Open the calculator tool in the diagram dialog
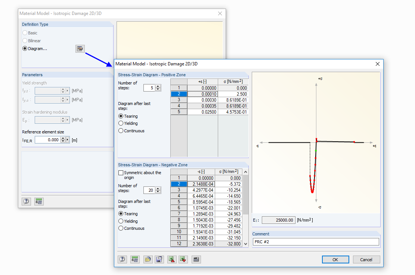 pyautogui.click(x=195, y=259)
